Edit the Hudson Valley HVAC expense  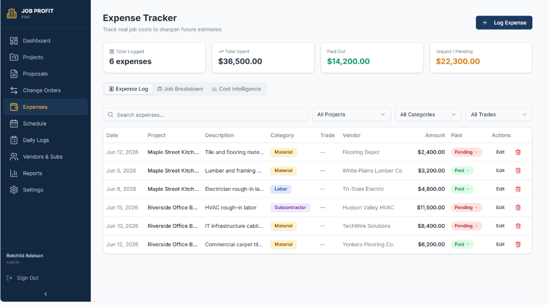pyautogui.click(x=500, y=207)
